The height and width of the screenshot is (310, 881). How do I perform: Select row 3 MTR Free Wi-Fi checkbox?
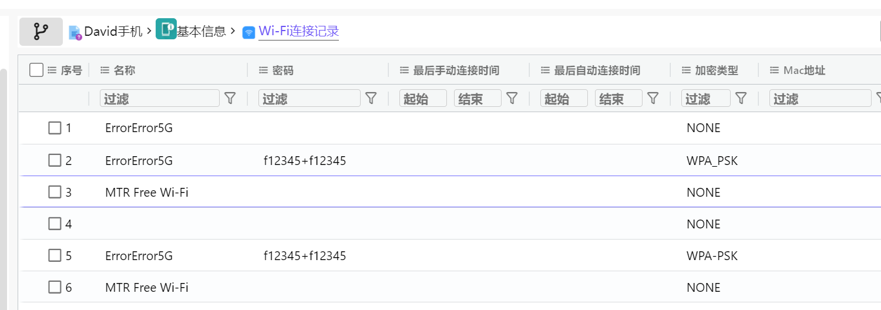[55, 192]
